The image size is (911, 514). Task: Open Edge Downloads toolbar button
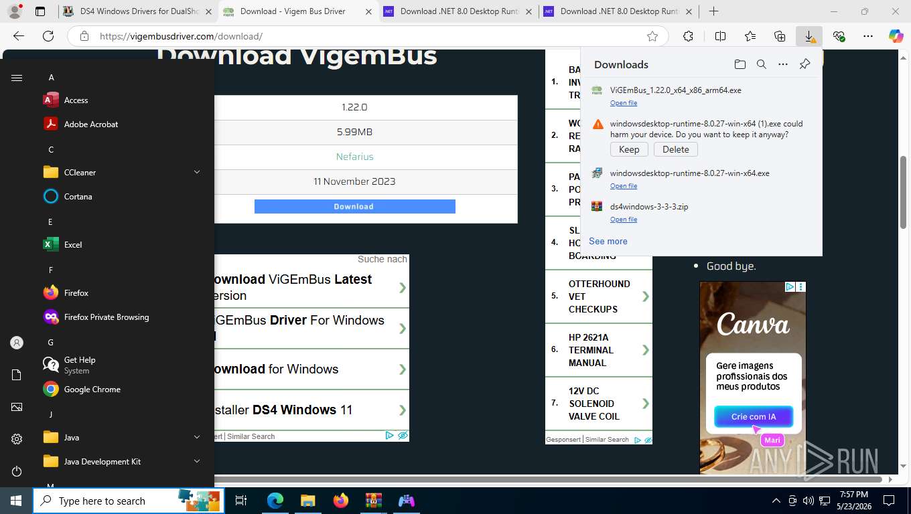809,36
